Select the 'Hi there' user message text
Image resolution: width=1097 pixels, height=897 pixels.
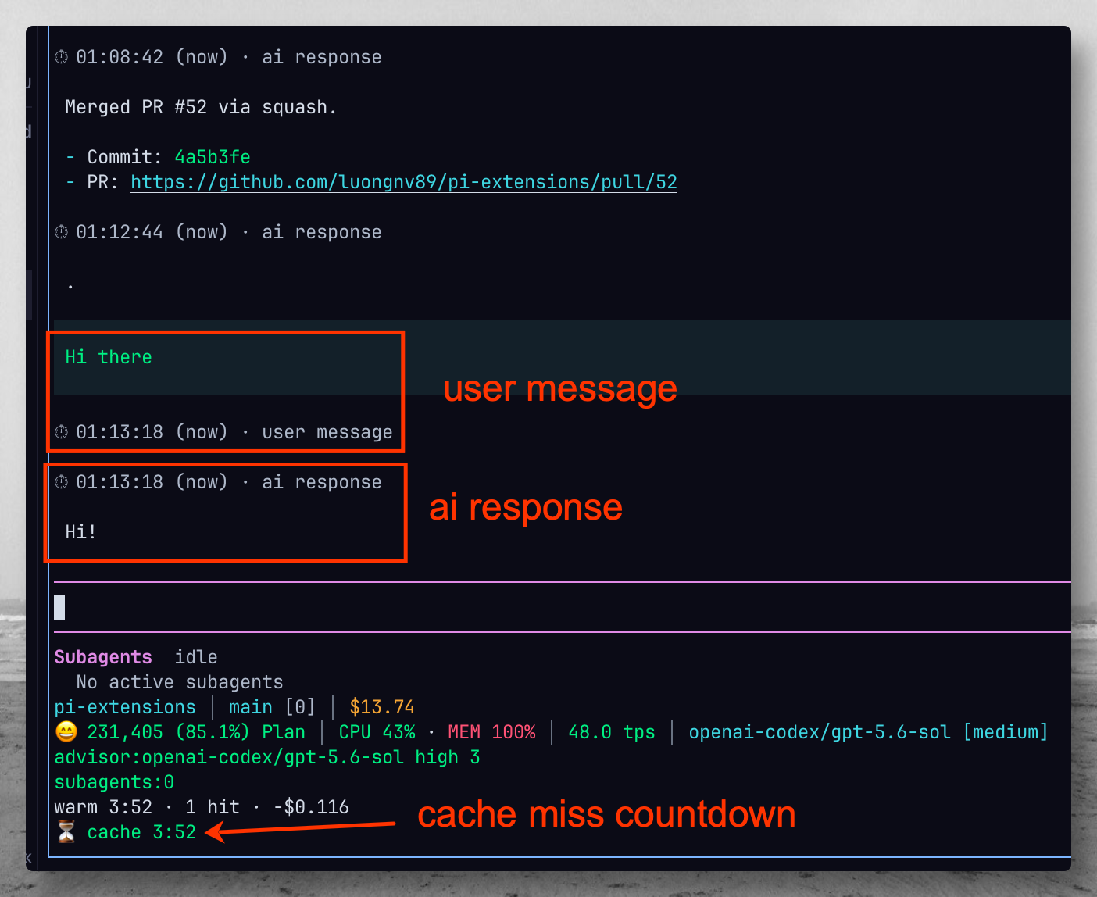109,357
